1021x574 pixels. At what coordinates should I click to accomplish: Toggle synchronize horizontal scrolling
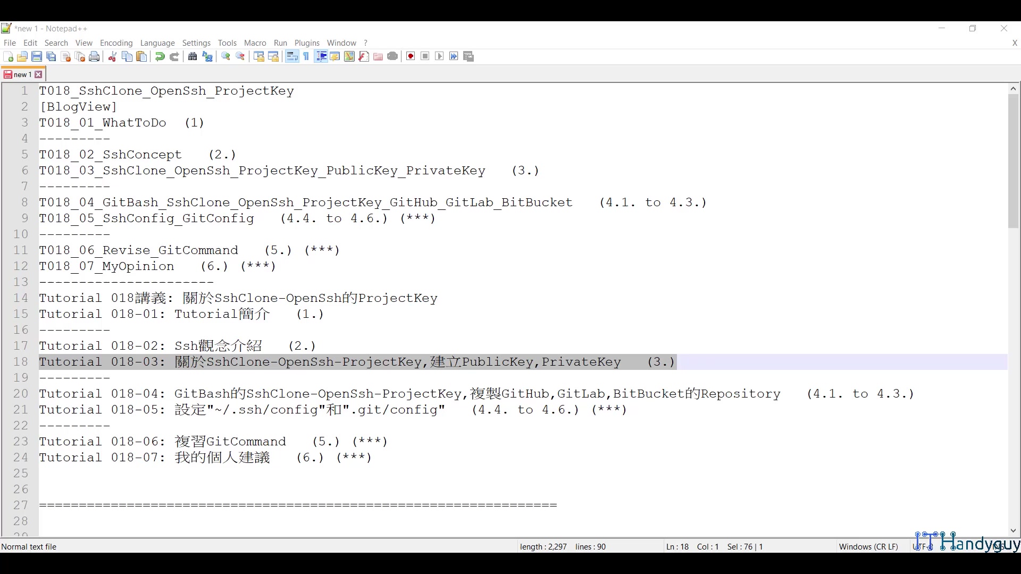coord(273,56)
